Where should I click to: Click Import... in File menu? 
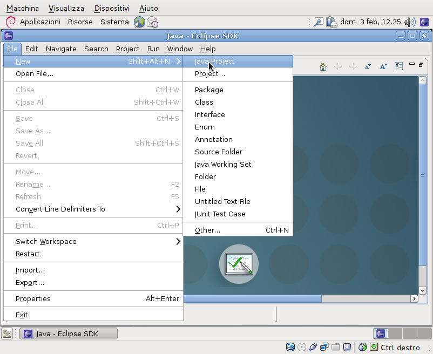click(93, 270)
